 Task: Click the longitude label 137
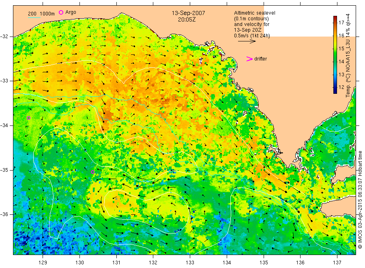pos(337,263)
